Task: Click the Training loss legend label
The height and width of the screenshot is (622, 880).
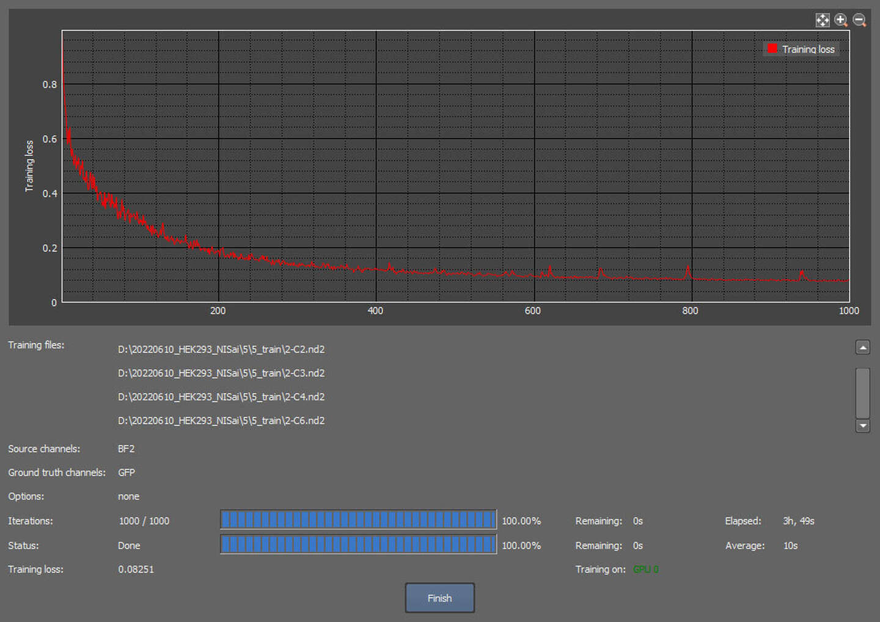Action: [808, 49]
